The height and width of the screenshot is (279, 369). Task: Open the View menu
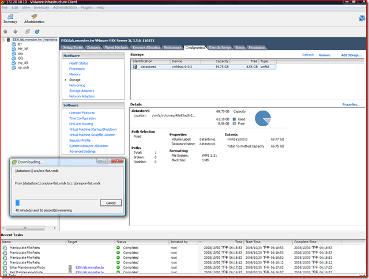point(26,7)
